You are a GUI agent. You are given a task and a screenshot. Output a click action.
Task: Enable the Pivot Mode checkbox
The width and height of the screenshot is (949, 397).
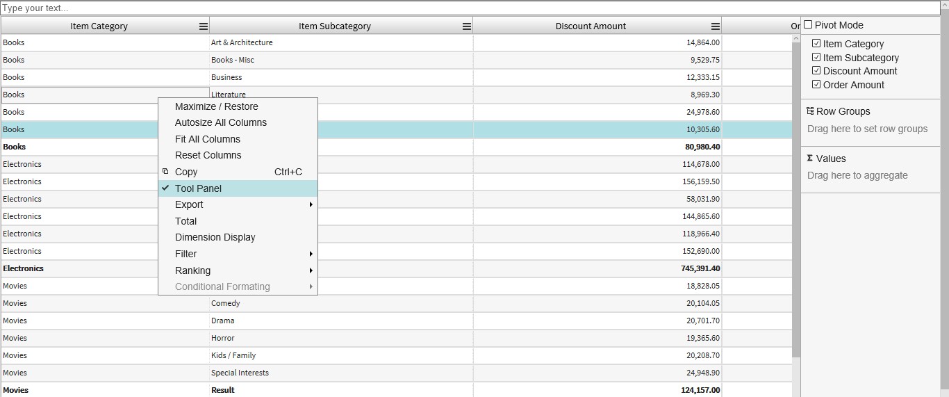click(808, 25)
